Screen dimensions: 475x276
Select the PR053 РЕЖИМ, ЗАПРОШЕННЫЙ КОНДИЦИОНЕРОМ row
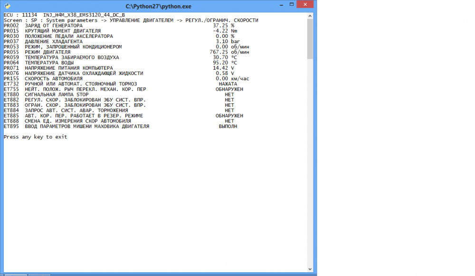126,47
